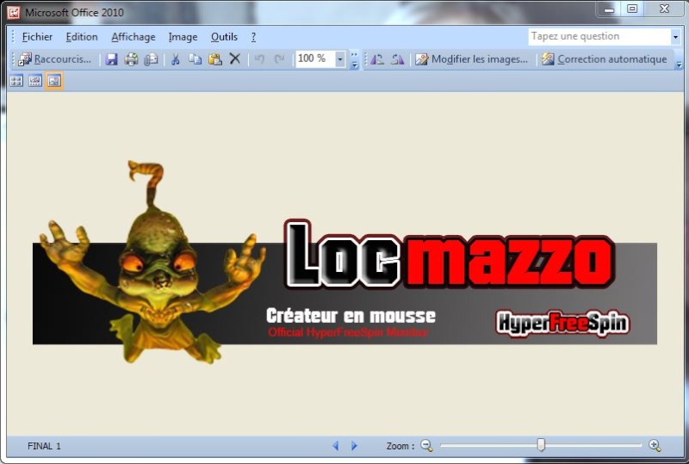
Task: Click the send by e-mail icon
Action: (151, 59)
